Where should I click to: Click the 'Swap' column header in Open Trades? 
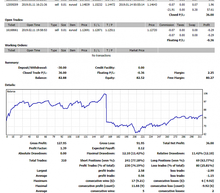192,25
